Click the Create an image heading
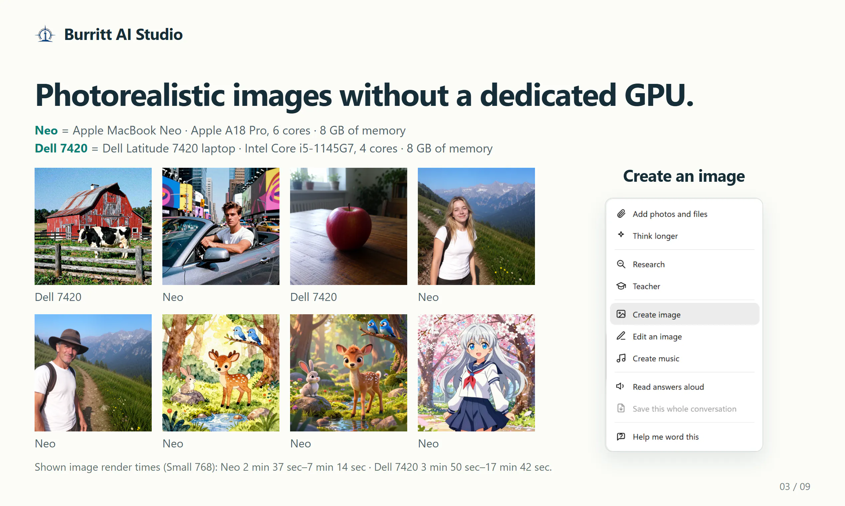 [x=684, y=176]
